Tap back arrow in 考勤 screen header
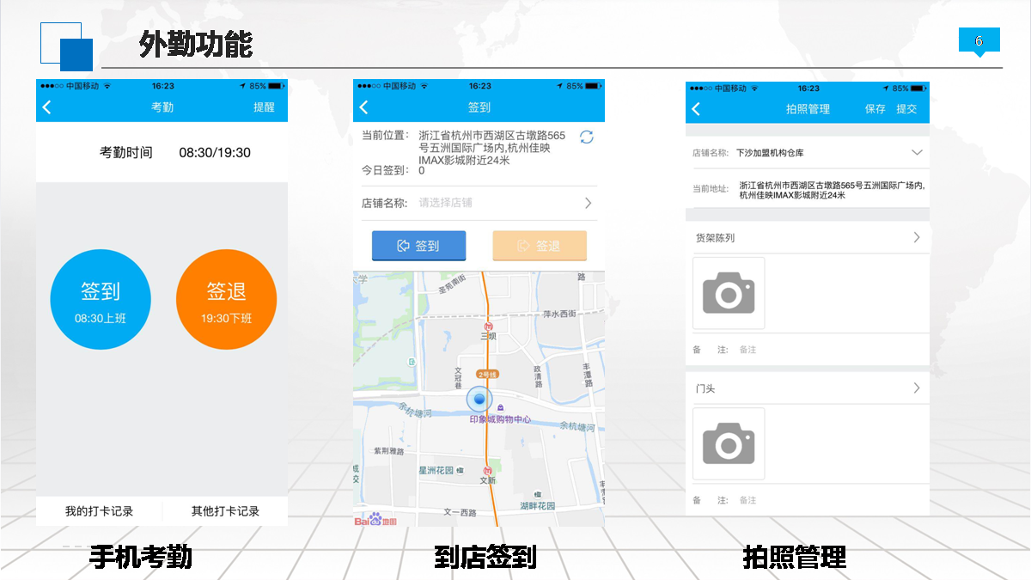Image resolution: width=1031 pixels, height=580 pixels. (x=47, y=107)
